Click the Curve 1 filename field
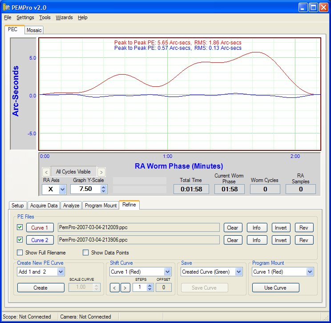The height and width of the screenshot is (323, 331). pyautogui.click(x=138, y=227)
